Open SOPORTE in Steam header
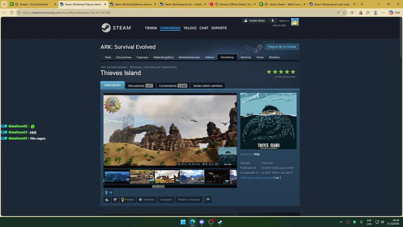403x227 pixels. pyautogui.click(x=219, y=28)
